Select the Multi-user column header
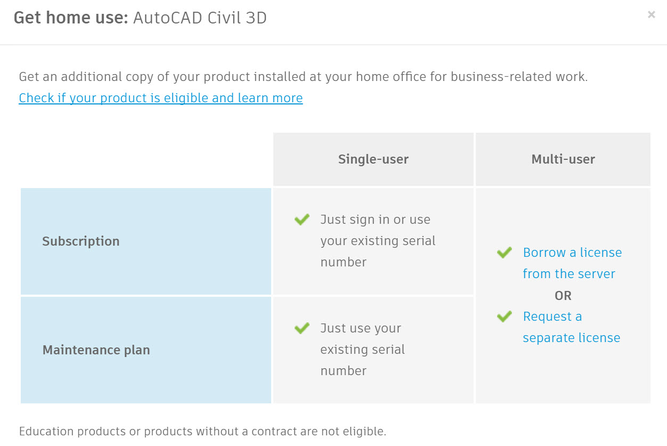 563,159
